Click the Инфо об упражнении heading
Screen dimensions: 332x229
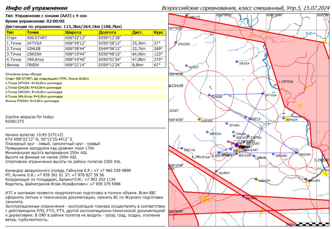(x=36, y=8)
